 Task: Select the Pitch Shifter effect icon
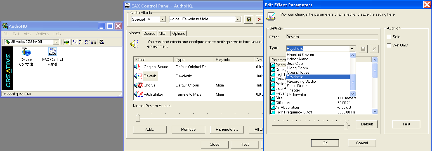click(x=138, y=94)
